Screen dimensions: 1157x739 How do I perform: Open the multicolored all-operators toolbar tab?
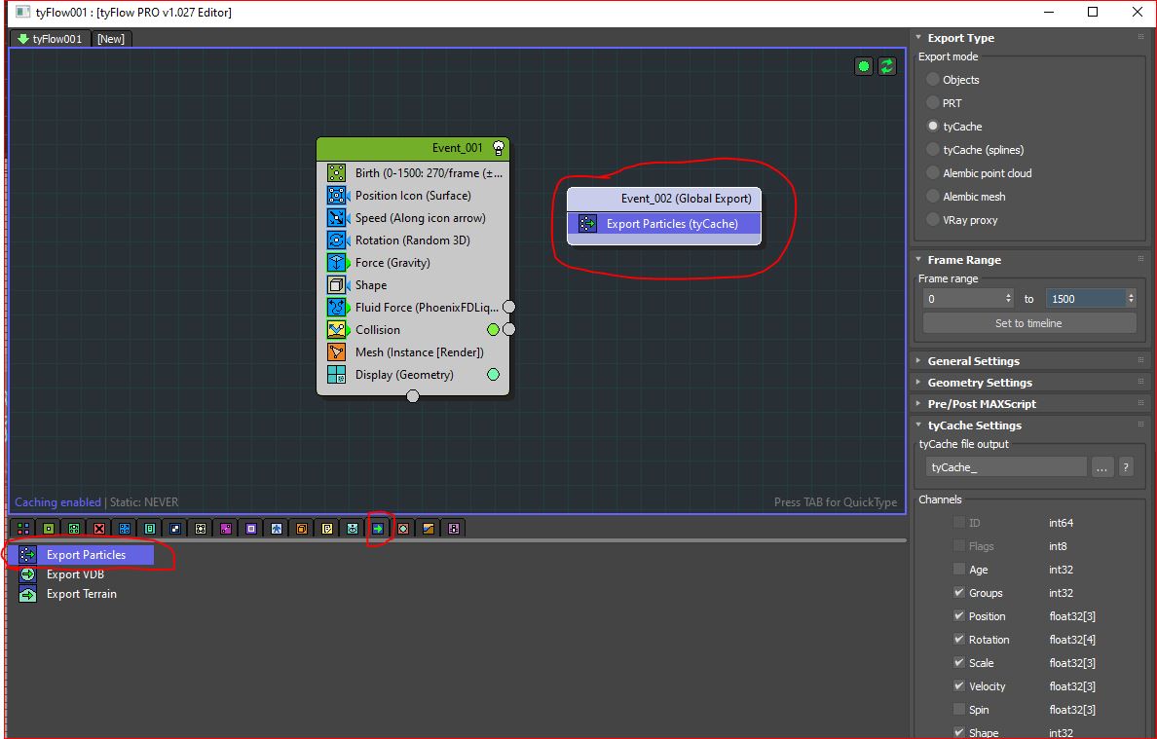23,529
